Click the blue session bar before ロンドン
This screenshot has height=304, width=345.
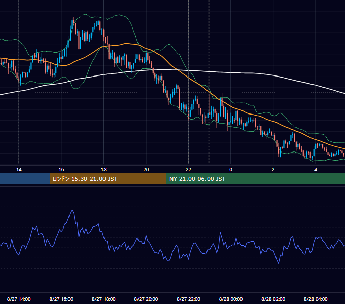pyautogui.click(x=25, y=179)
